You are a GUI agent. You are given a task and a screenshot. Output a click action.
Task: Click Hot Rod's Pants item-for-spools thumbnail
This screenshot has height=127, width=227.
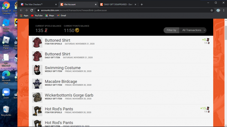click(x=37, y=111)
